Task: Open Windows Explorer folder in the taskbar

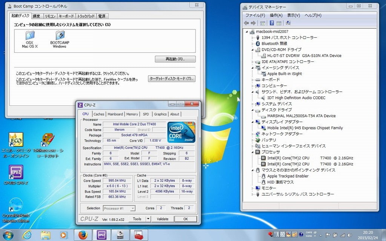Action: pos(46,235)
